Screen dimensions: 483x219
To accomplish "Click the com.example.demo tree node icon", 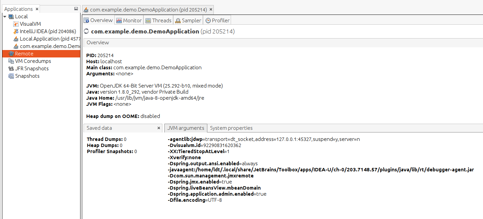I will [16, 46].
